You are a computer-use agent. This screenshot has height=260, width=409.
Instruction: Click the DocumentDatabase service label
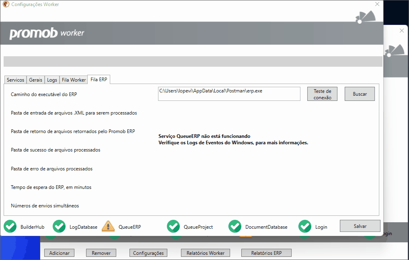tap(266, 227)
